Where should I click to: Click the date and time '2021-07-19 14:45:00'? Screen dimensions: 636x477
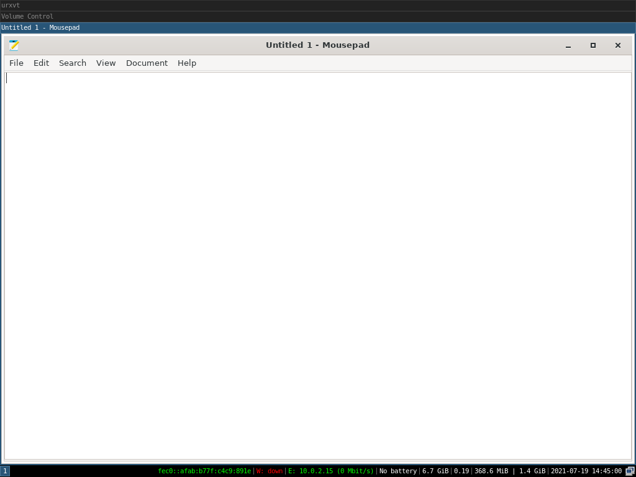(x=586, y=471)
